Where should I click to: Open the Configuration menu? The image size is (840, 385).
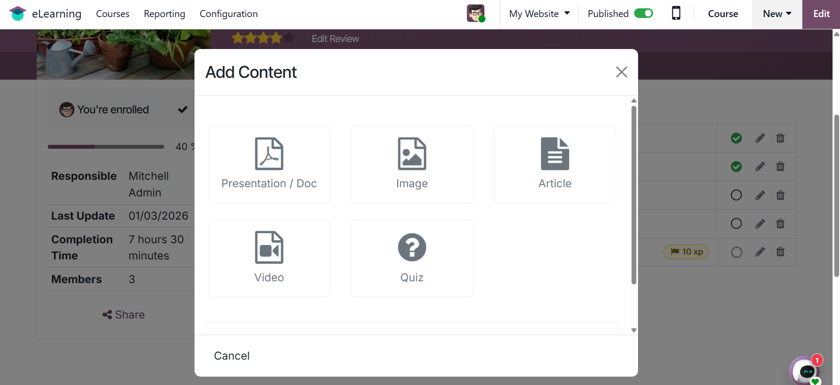tap(229, 14)
